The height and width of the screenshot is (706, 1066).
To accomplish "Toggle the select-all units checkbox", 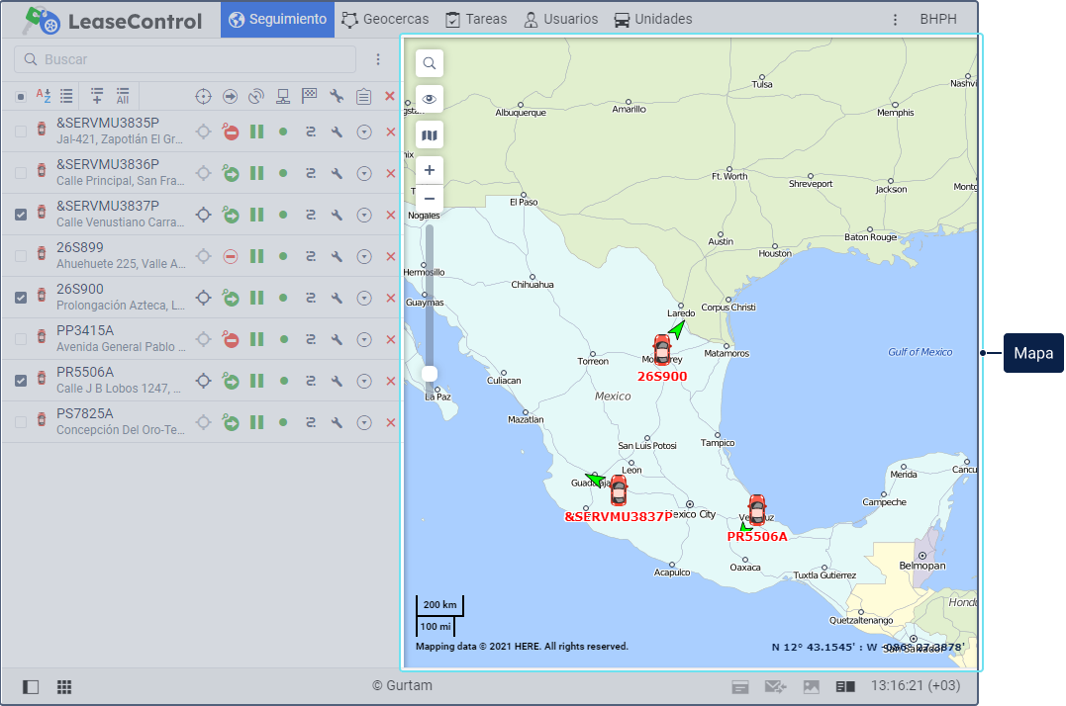I will 21,96.
